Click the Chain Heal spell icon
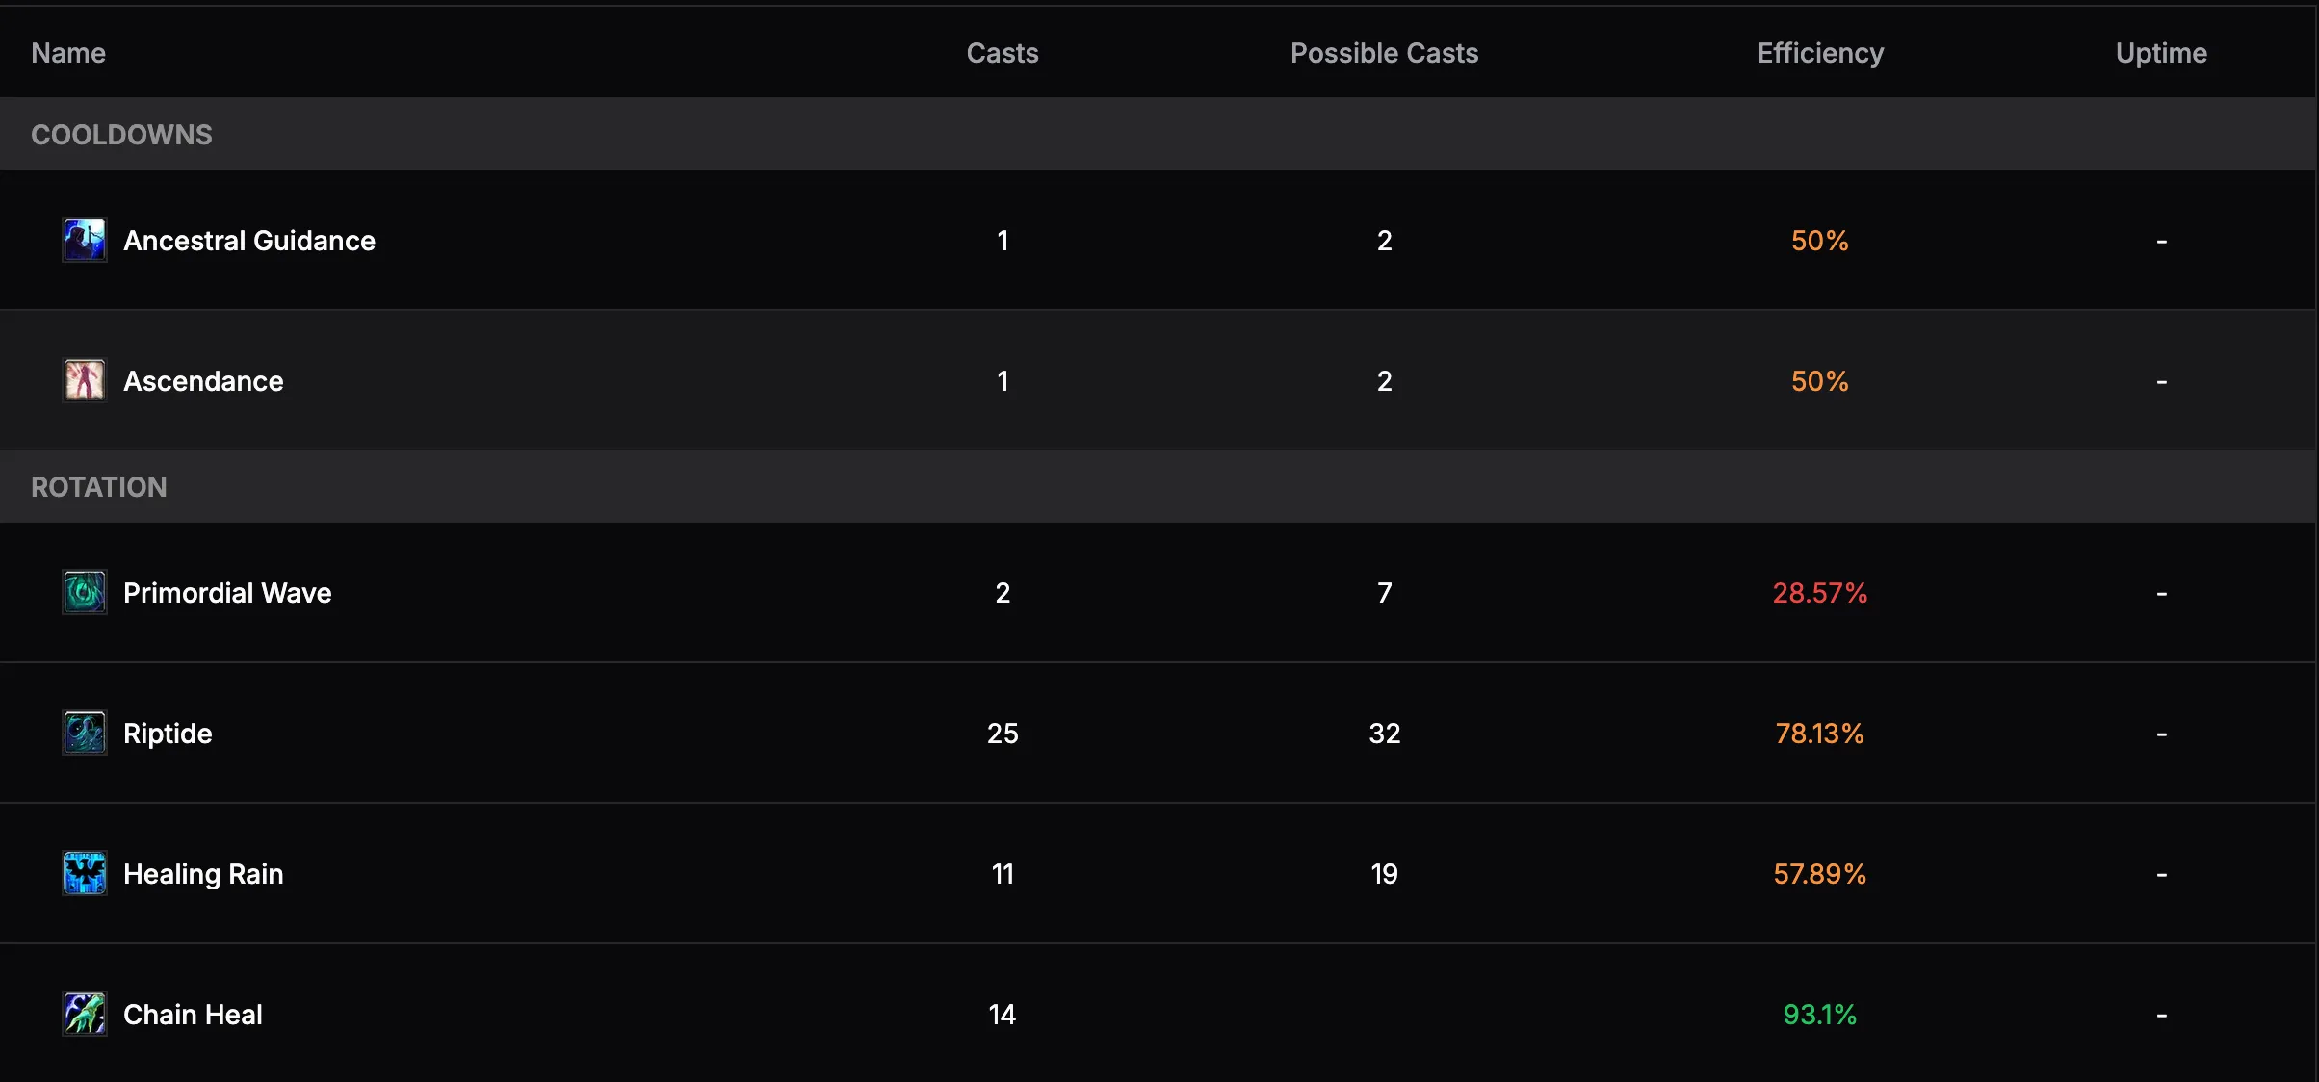Image resolution: width=2319 pixels, height=1082 pixels. pos(85,1014)
